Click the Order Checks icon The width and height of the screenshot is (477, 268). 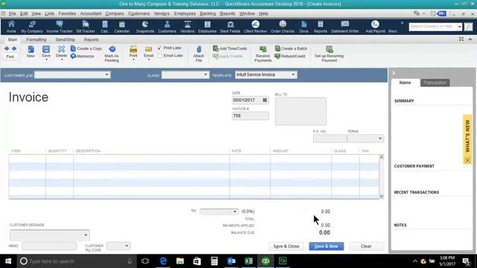(x=282, y=27)
